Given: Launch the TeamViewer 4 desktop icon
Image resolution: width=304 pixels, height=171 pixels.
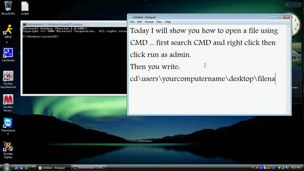Looking at the screenshot, I should 8,123.
